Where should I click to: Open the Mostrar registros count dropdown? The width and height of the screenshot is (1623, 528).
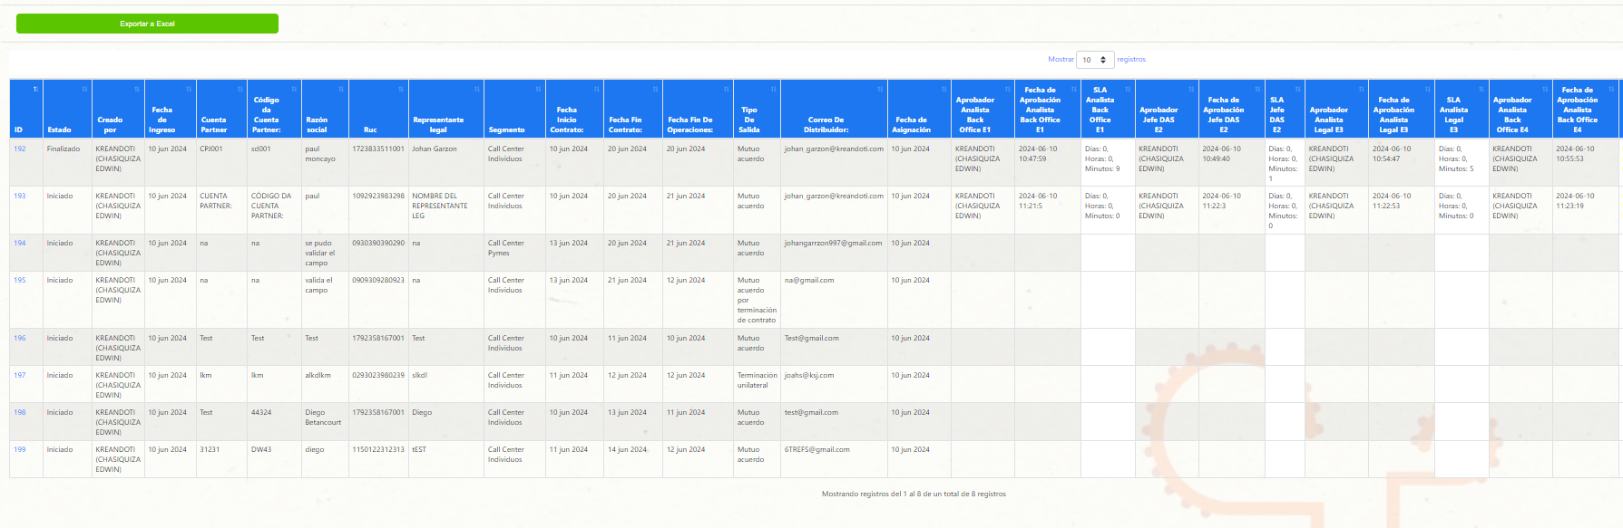(x=1094, y=60)
